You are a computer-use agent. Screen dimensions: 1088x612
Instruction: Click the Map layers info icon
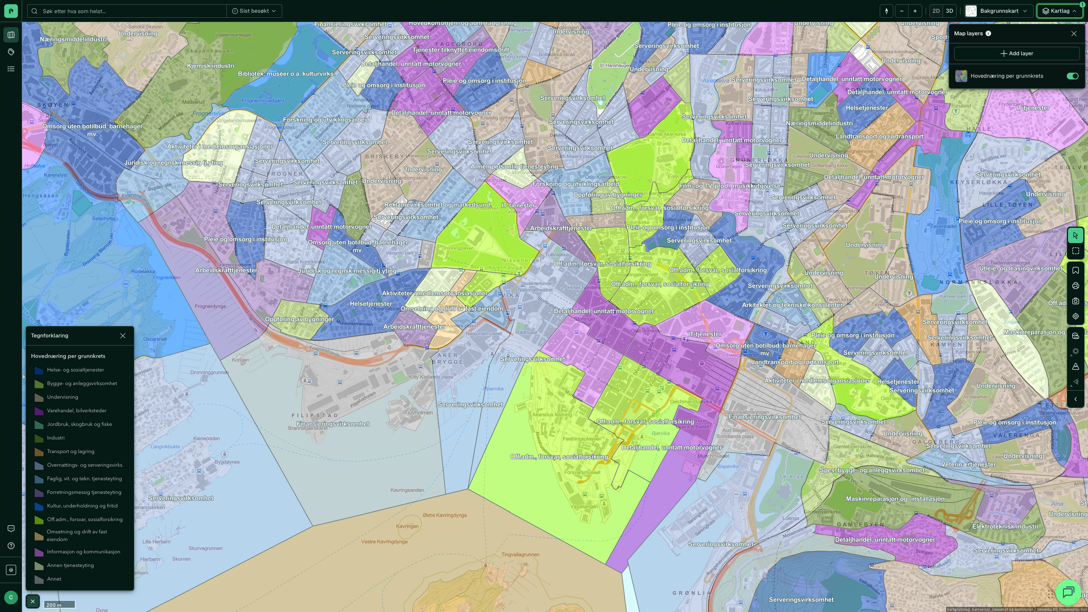(988, 34)
